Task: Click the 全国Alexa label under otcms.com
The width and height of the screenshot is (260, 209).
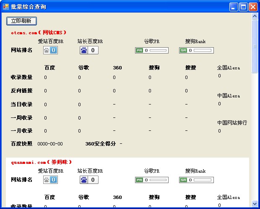Action: (229, 68)
